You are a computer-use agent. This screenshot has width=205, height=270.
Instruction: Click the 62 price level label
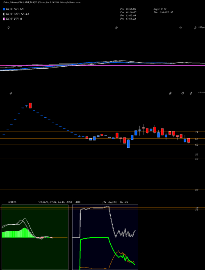coord(197,145)
